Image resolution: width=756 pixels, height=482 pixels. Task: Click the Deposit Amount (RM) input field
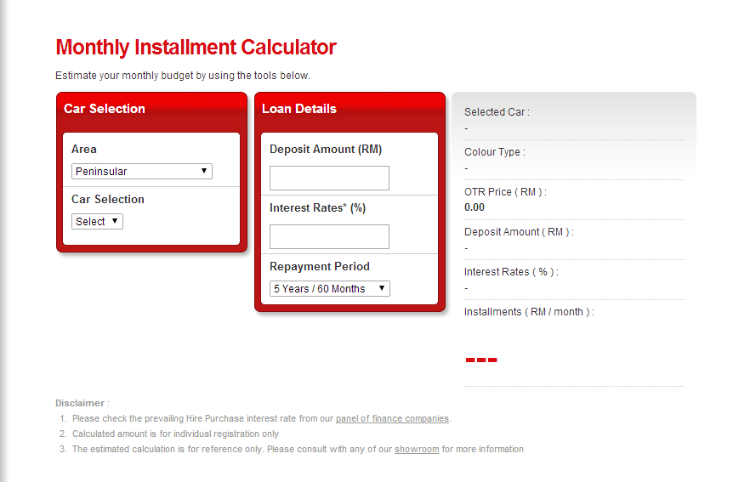[329, 178]
